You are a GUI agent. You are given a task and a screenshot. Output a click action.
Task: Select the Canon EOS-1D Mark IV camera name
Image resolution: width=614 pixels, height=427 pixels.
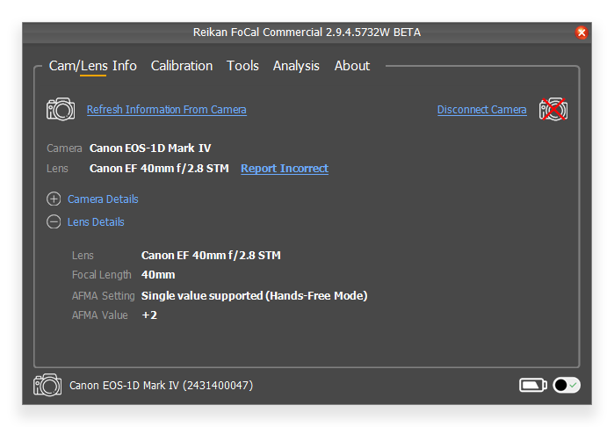150,148
